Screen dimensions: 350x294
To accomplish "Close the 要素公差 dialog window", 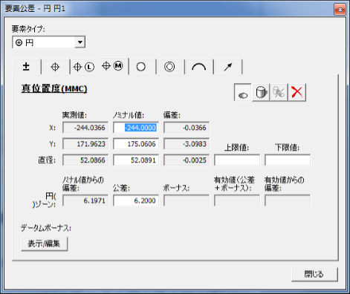I will 340,10.
